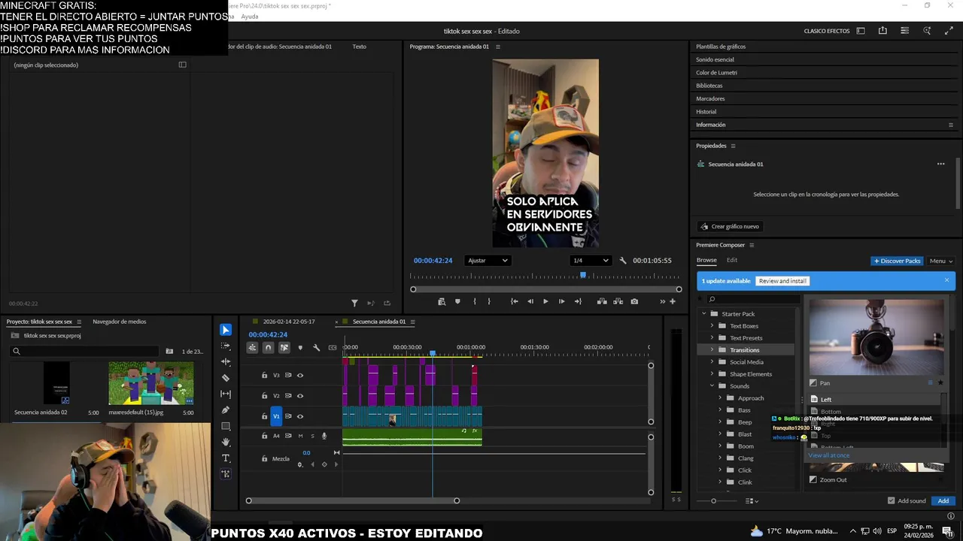This screenshot has height=541, width=963.
Task: Switch to Browse tab in Premiere Composer
Action: [706, 260]
